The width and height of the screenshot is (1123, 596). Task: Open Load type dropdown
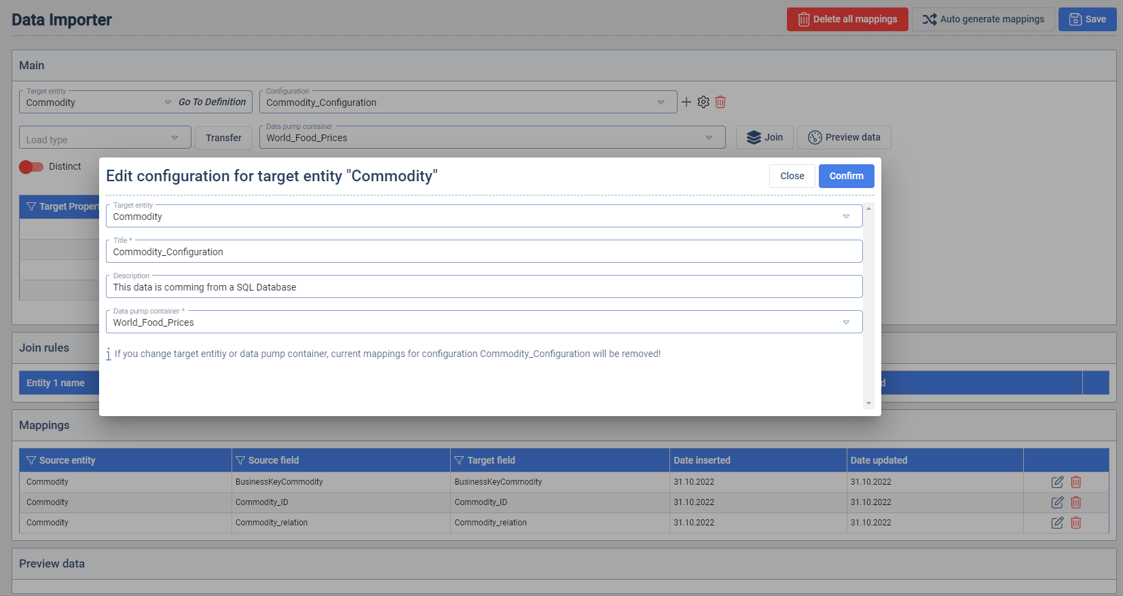[x=174, y=138]
